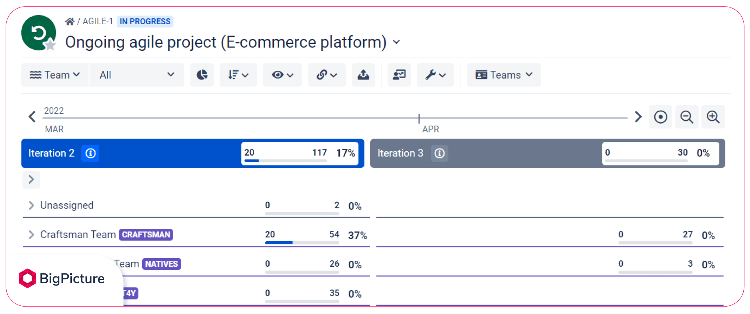Center timeline on today target icon

click(661, 117)
